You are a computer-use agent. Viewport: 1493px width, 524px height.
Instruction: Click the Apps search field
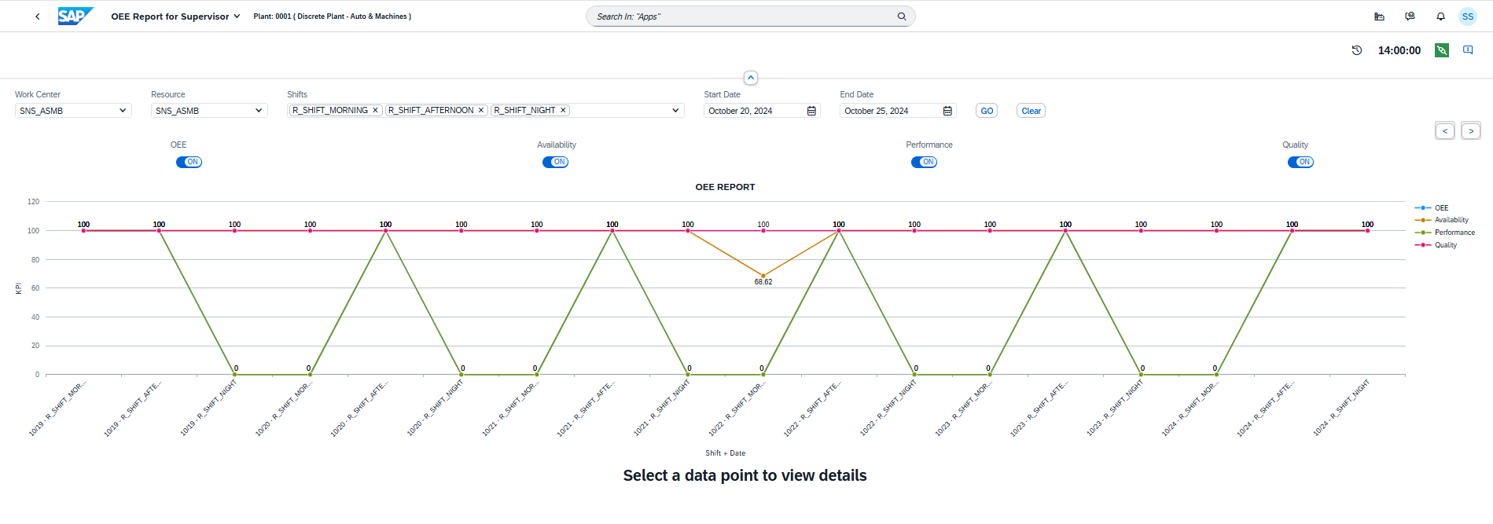pos(743,16)
